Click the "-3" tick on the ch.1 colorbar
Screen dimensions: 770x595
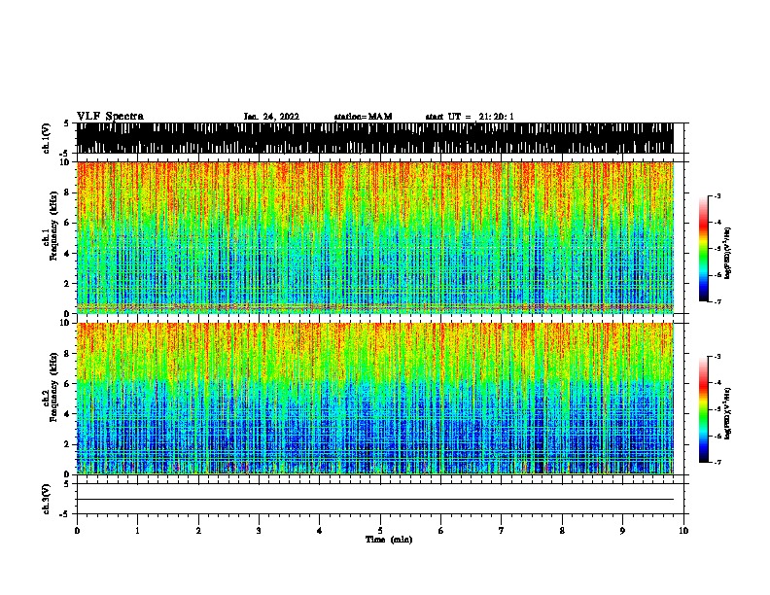717,195
